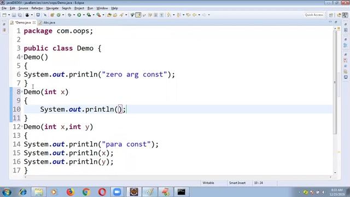Close the Demo.java tab
Image resolution: width=350 pixels, height=197 pixels.
point(34,22)
